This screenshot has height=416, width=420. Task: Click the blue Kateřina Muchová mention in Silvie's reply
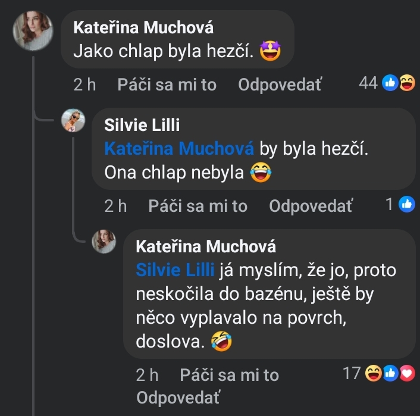[x=179, y=148]
